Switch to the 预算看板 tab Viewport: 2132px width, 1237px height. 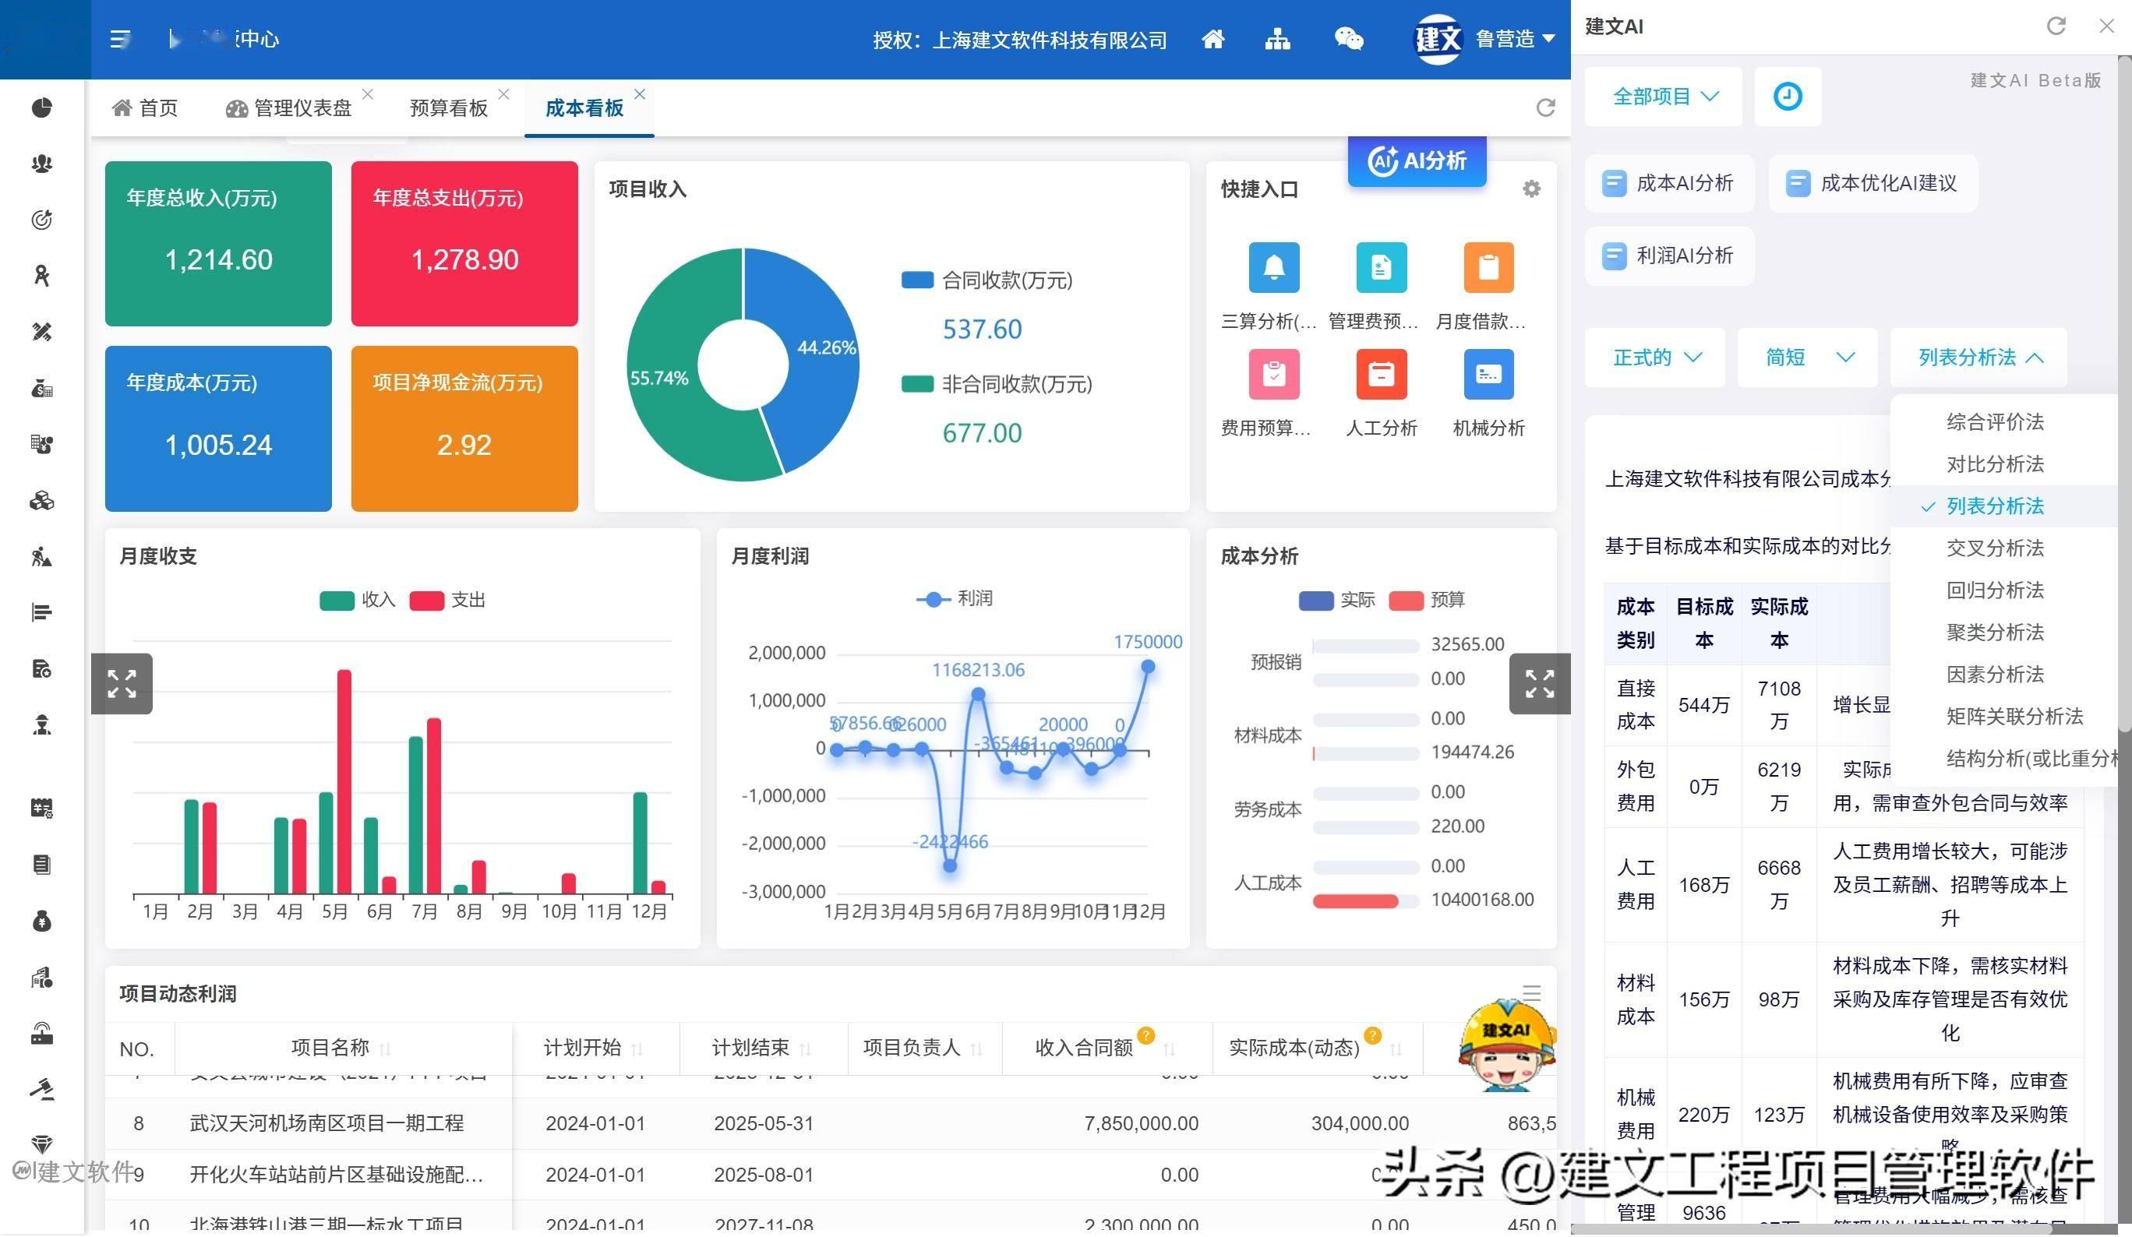(448, 108)
